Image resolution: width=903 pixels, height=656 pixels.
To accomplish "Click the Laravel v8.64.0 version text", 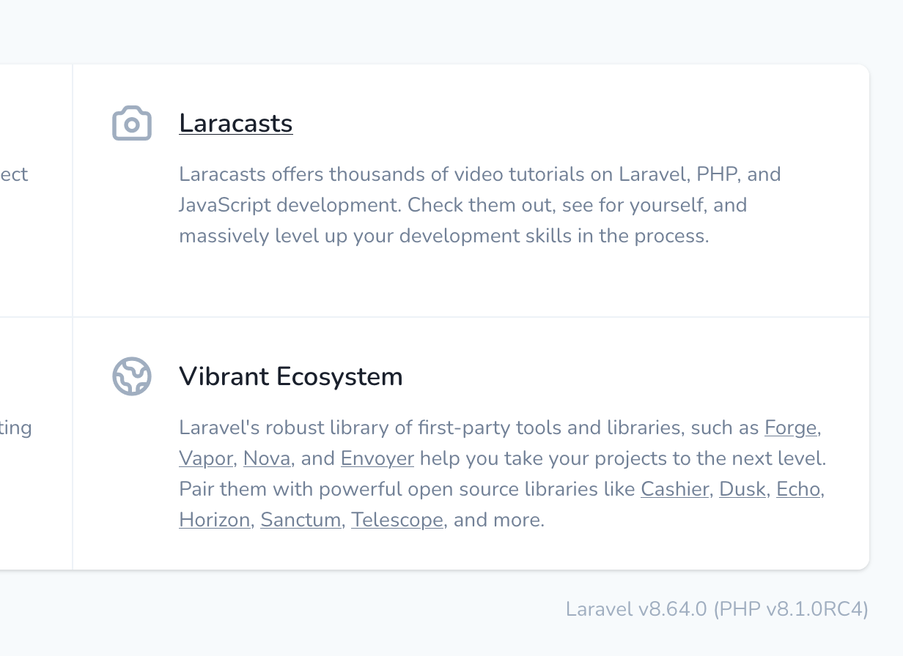I will point(636,609).
